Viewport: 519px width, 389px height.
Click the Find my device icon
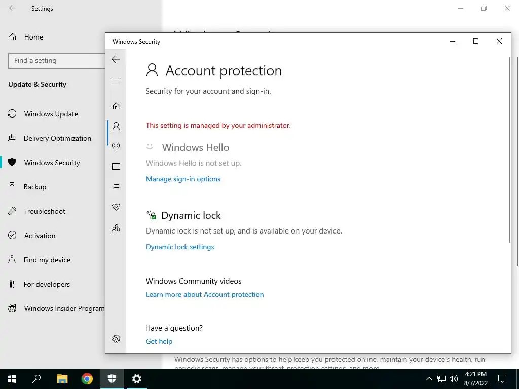(x=12, y=259)
